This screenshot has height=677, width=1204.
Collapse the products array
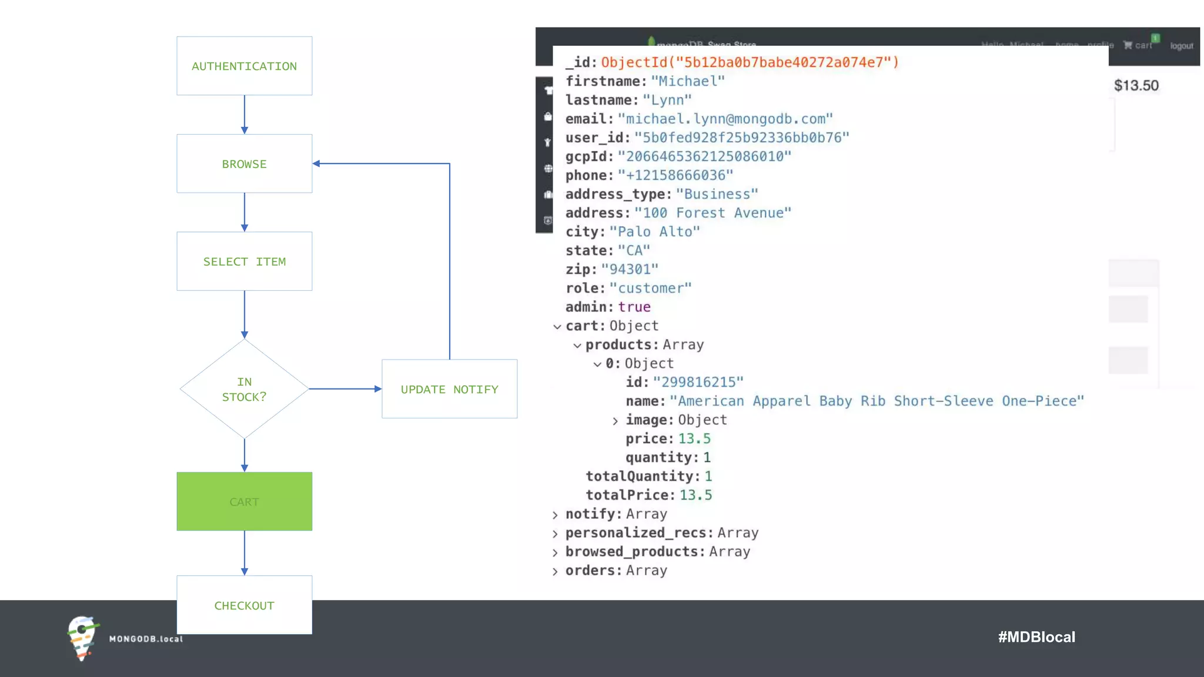(x=577, y=346)
